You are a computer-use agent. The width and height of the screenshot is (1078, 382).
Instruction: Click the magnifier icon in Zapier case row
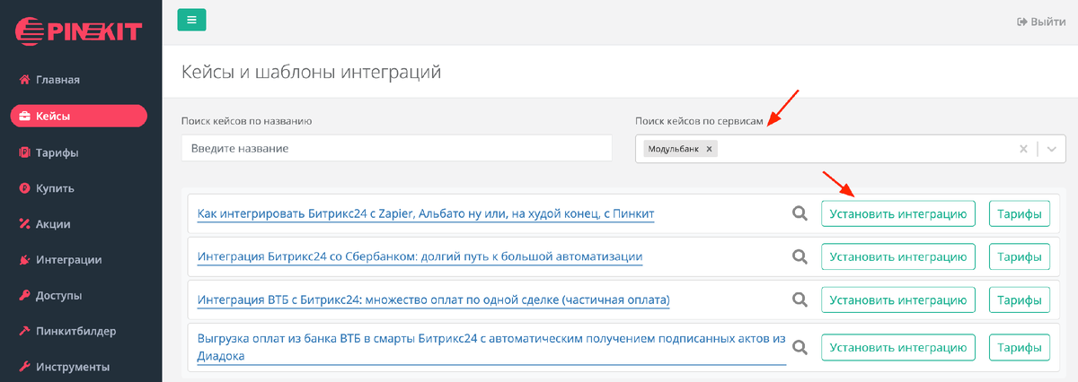pos(800,213)
